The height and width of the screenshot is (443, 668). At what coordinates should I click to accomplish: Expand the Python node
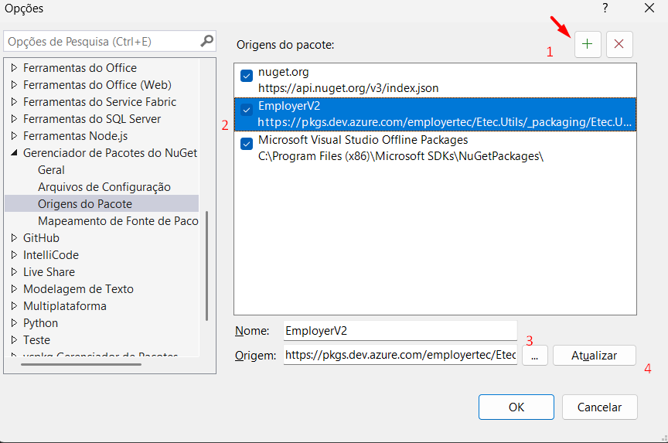click(14, 323)
